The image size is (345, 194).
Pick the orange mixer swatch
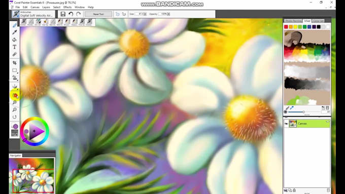click(291, 27)
